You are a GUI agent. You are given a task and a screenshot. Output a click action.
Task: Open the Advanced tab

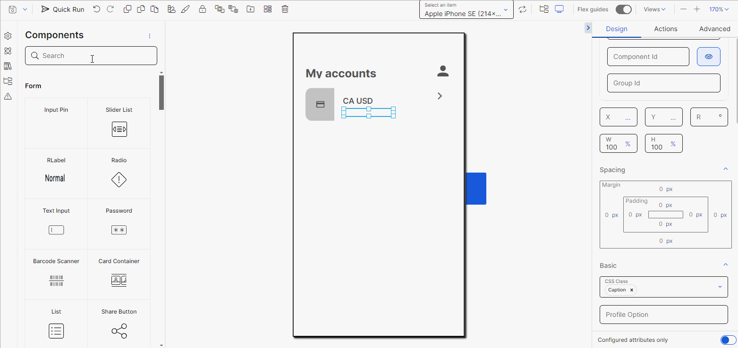[714, 29]
